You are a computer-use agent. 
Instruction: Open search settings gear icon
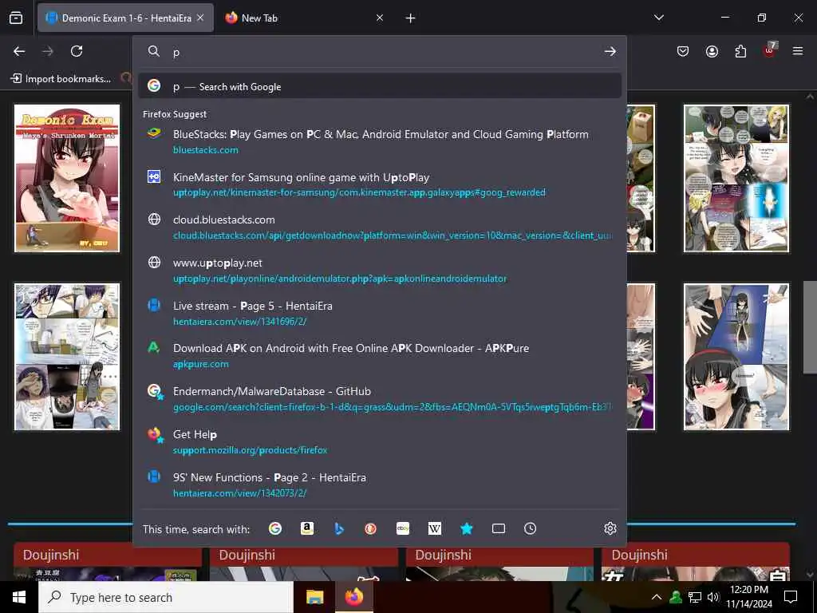click(x=610, y=528)
